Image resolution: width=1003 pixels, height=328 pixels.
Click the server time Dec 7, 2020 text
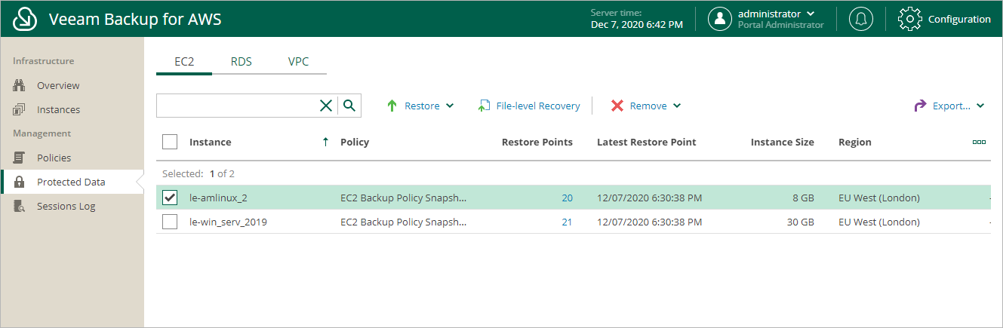(x=637, y=25)
